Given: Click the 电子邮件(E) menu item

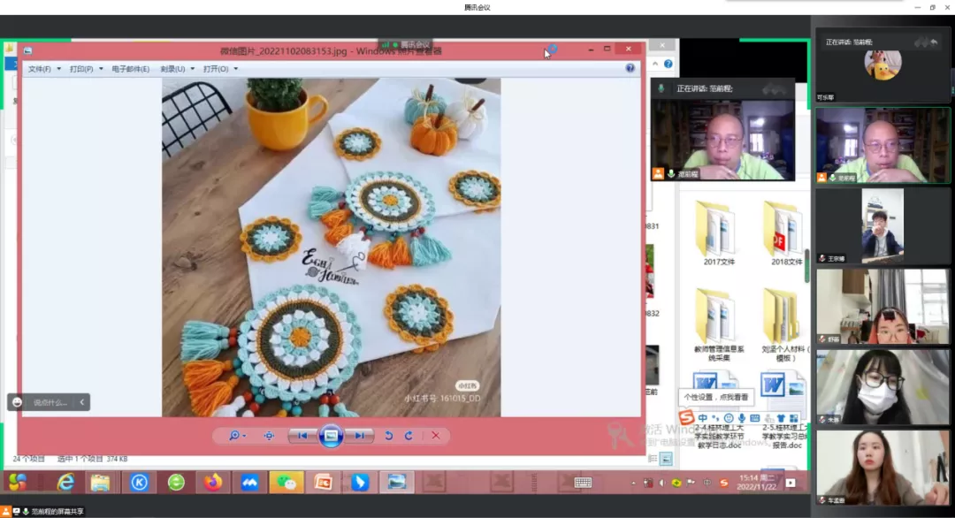Looking at the screenshot, I should (131, 69).
